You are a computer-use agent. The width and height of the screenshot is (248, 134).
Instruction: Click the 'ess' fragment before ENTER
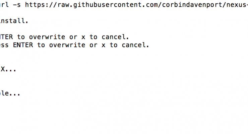tap(4, 45)
